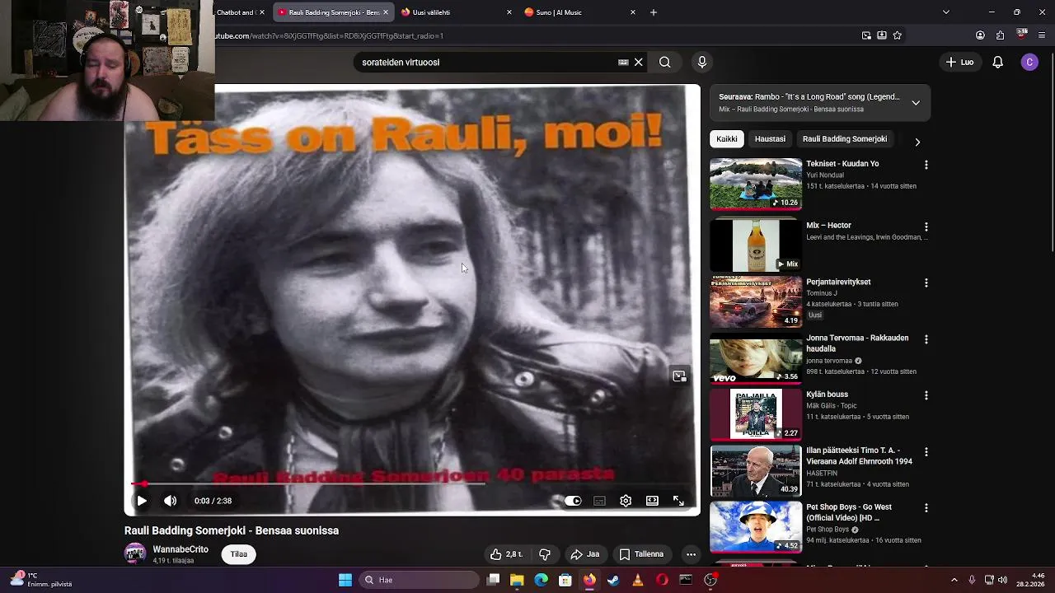1055x593 pixels.
Task: Close the Rauli Badding Somerjoki tab
Action: click(x=386, y=12)
